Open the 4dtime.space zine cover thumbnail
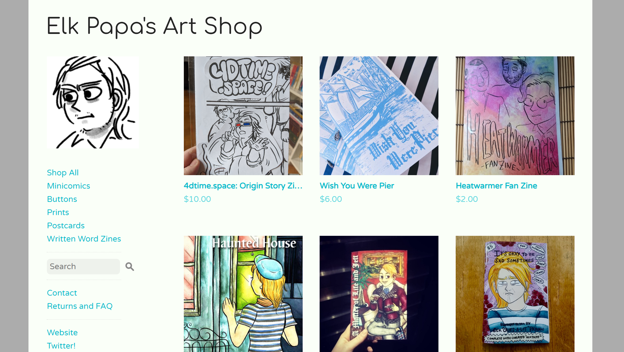This screenshot has height=352, width=624. click(243, 116)
